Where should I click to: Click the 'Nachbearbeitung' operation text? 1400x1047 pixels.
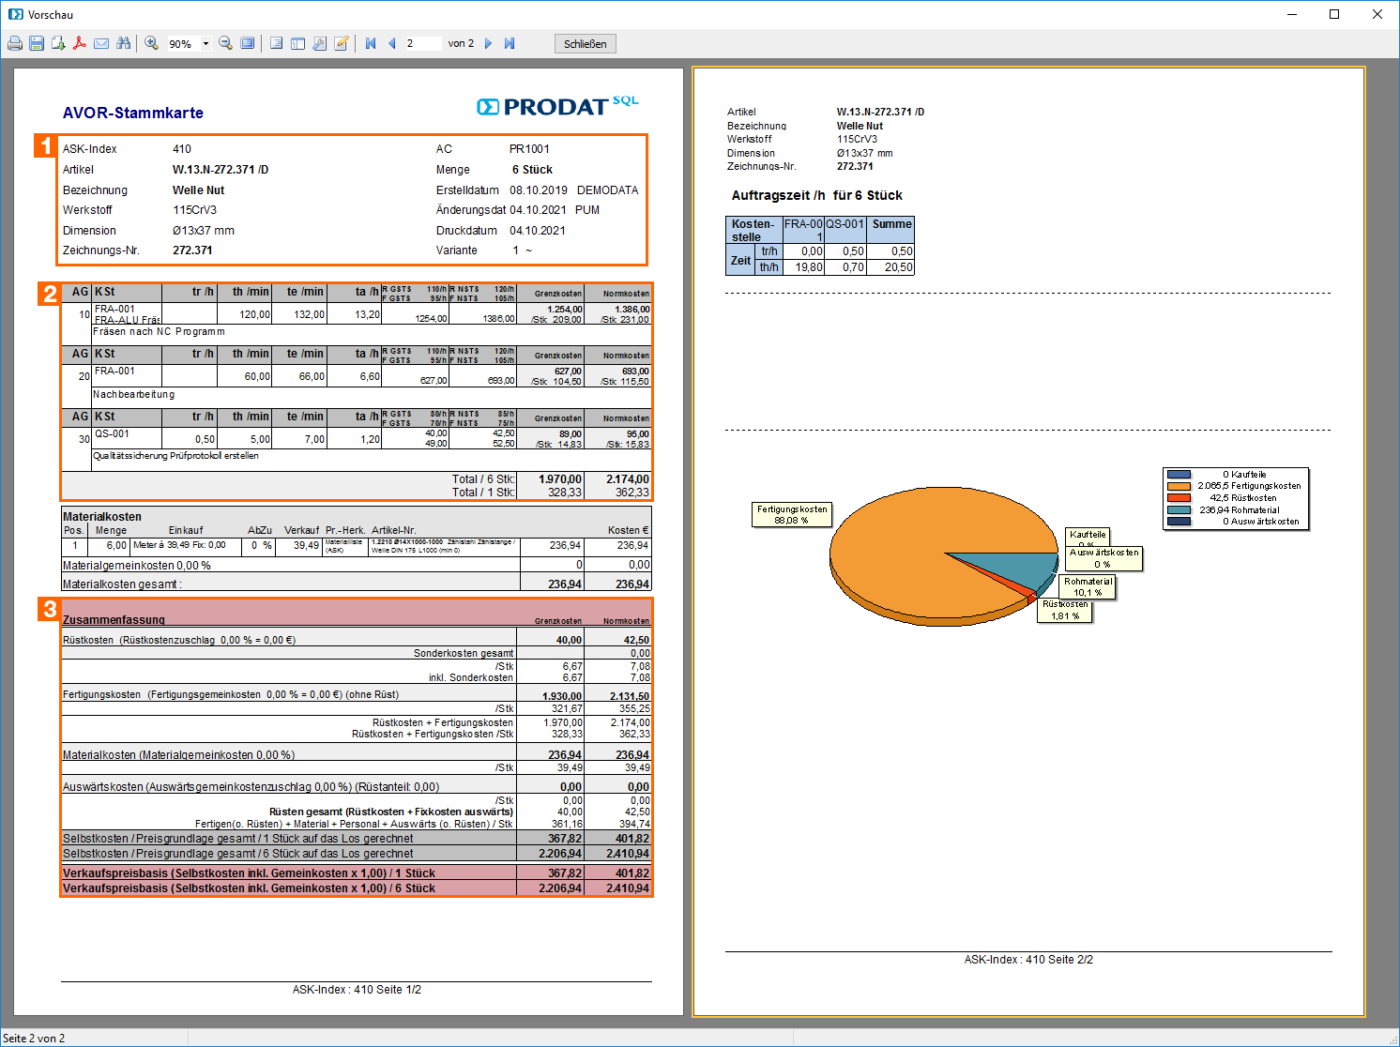133,394
